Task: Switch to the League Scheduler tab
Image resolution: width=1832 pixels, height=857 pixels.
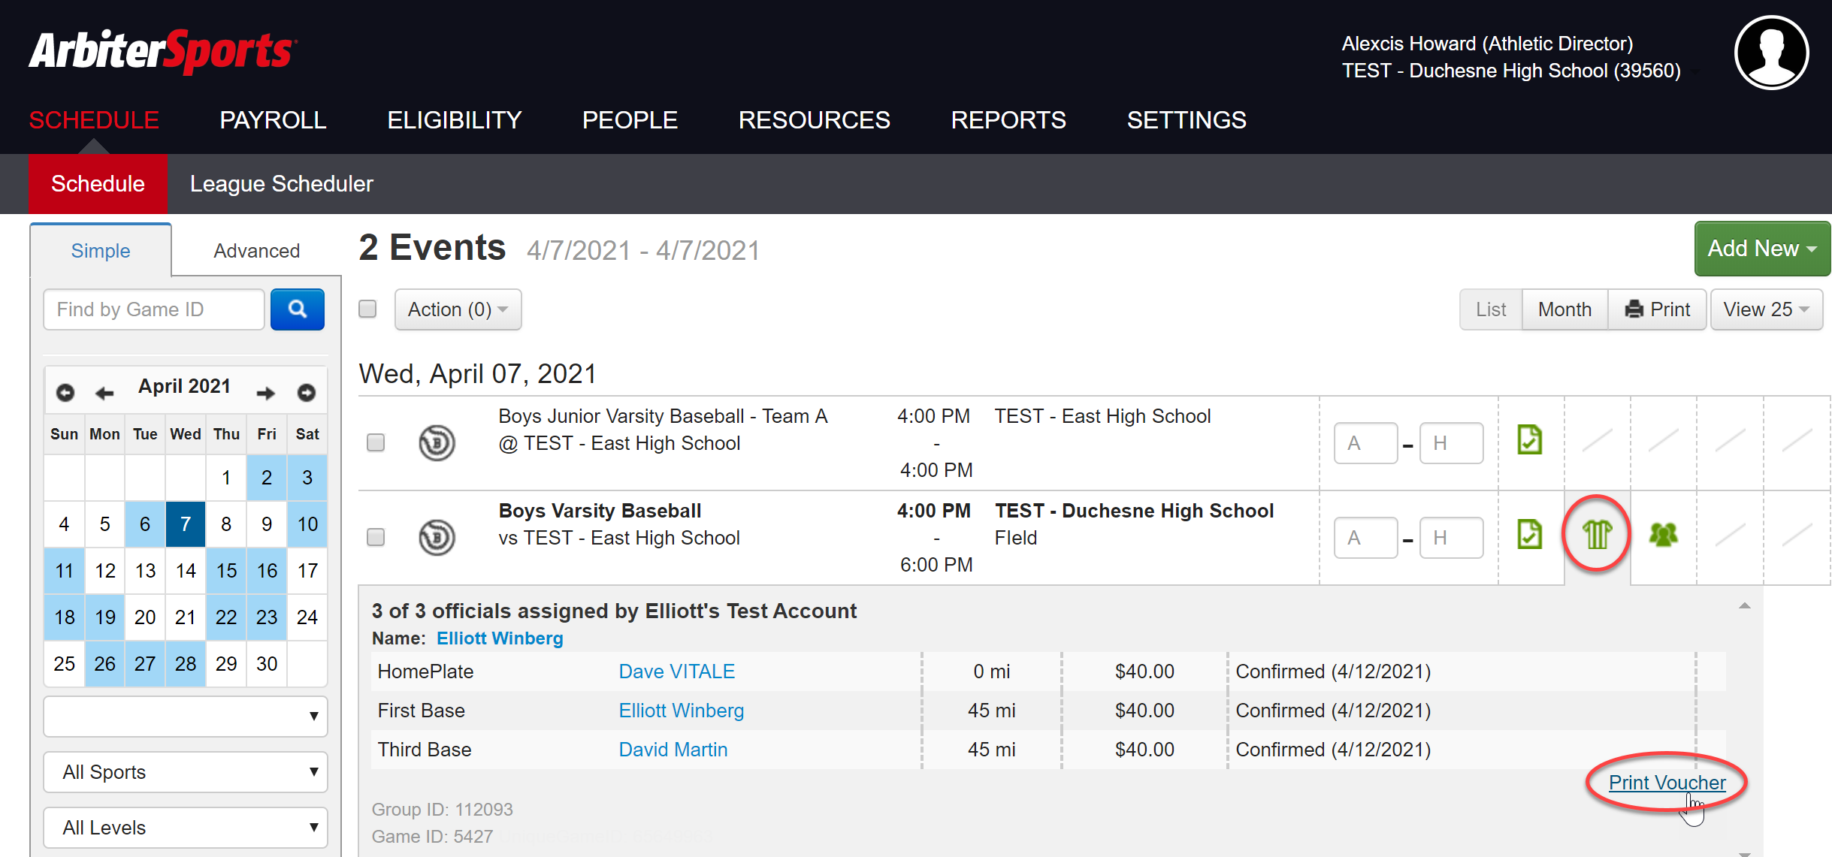Action: coord(281,184)
